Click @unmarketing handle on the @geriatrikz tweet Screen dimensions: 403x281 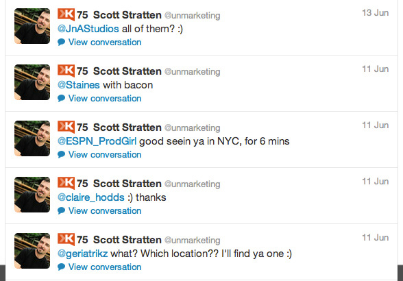192,241
